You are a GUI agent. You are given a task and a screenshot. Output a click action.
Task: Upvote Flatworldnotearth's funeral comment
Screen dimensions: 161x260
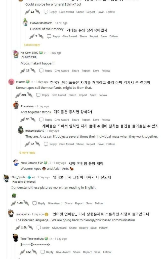32,36
